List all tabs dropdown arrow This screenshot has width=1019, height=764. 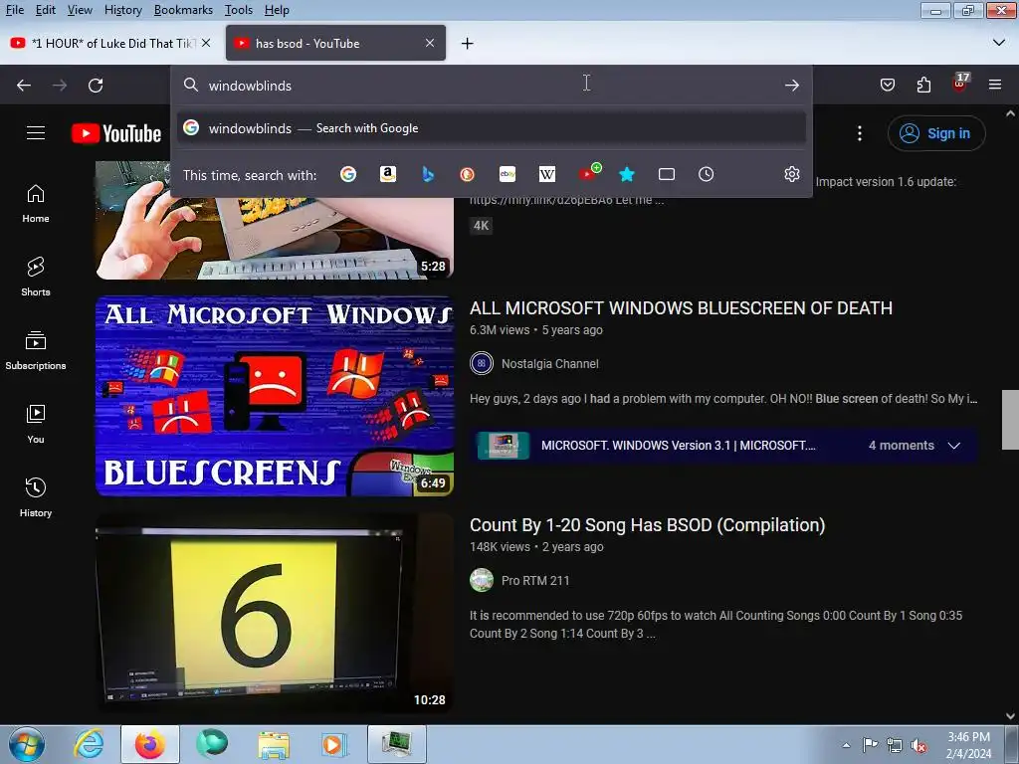(999, 43)
